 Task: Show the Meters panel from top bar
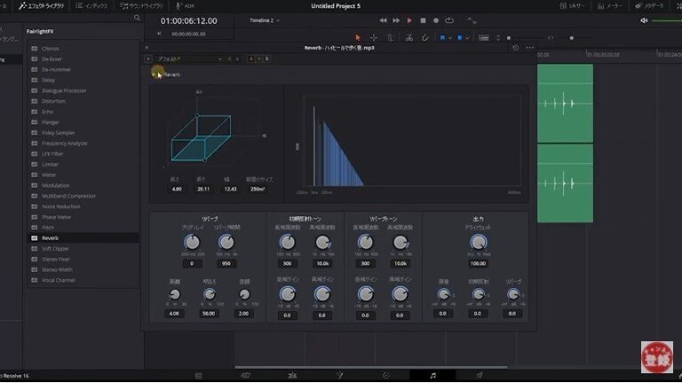coord(610,5)
